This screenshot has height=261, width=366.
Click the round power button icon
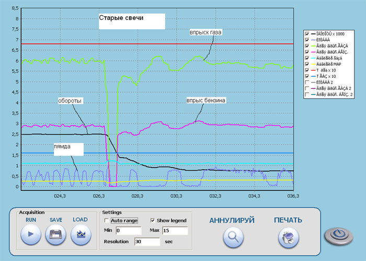pyautogui.click(x=338, y=236)
